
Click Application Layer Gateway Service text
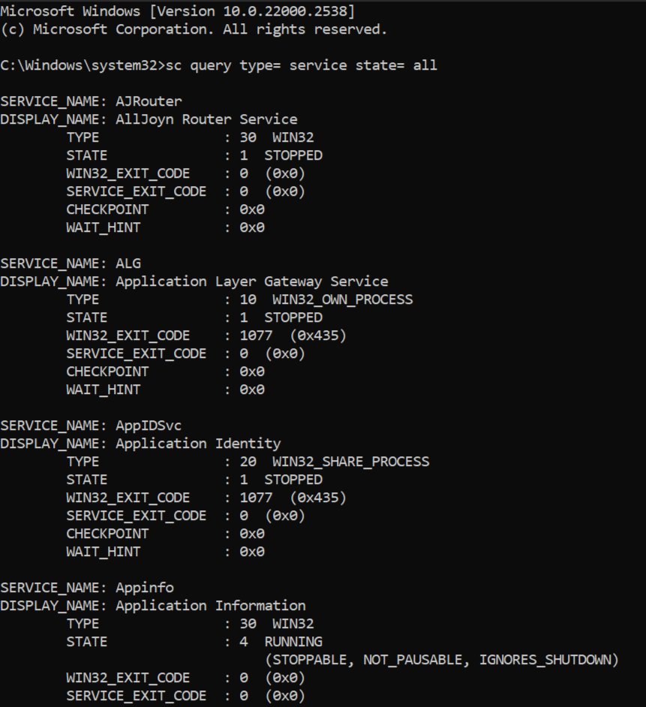pos(251,281)
